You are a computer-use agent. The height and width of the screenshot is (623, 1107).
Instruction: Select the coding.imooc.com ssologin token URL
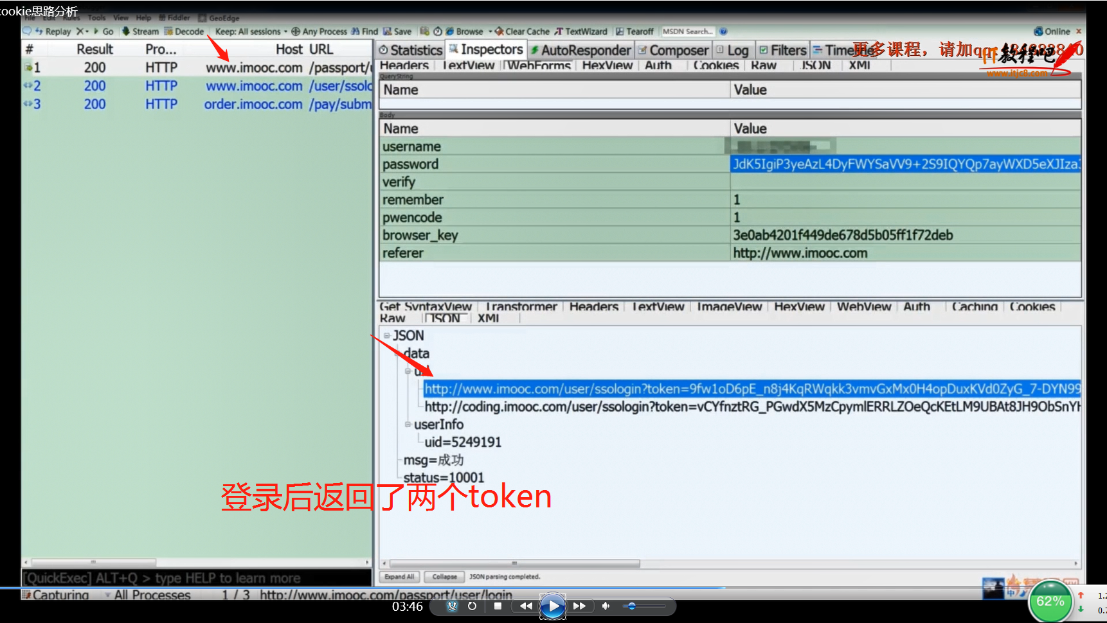pyautogui.click(x=752, y=407)
